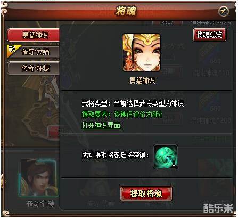Click the 将魂 window title text
This screenshot has height=218, width=238.
126,11
